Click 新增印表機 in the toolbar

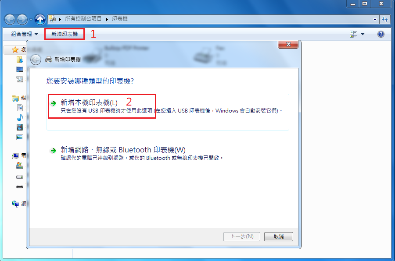[65, 34]
